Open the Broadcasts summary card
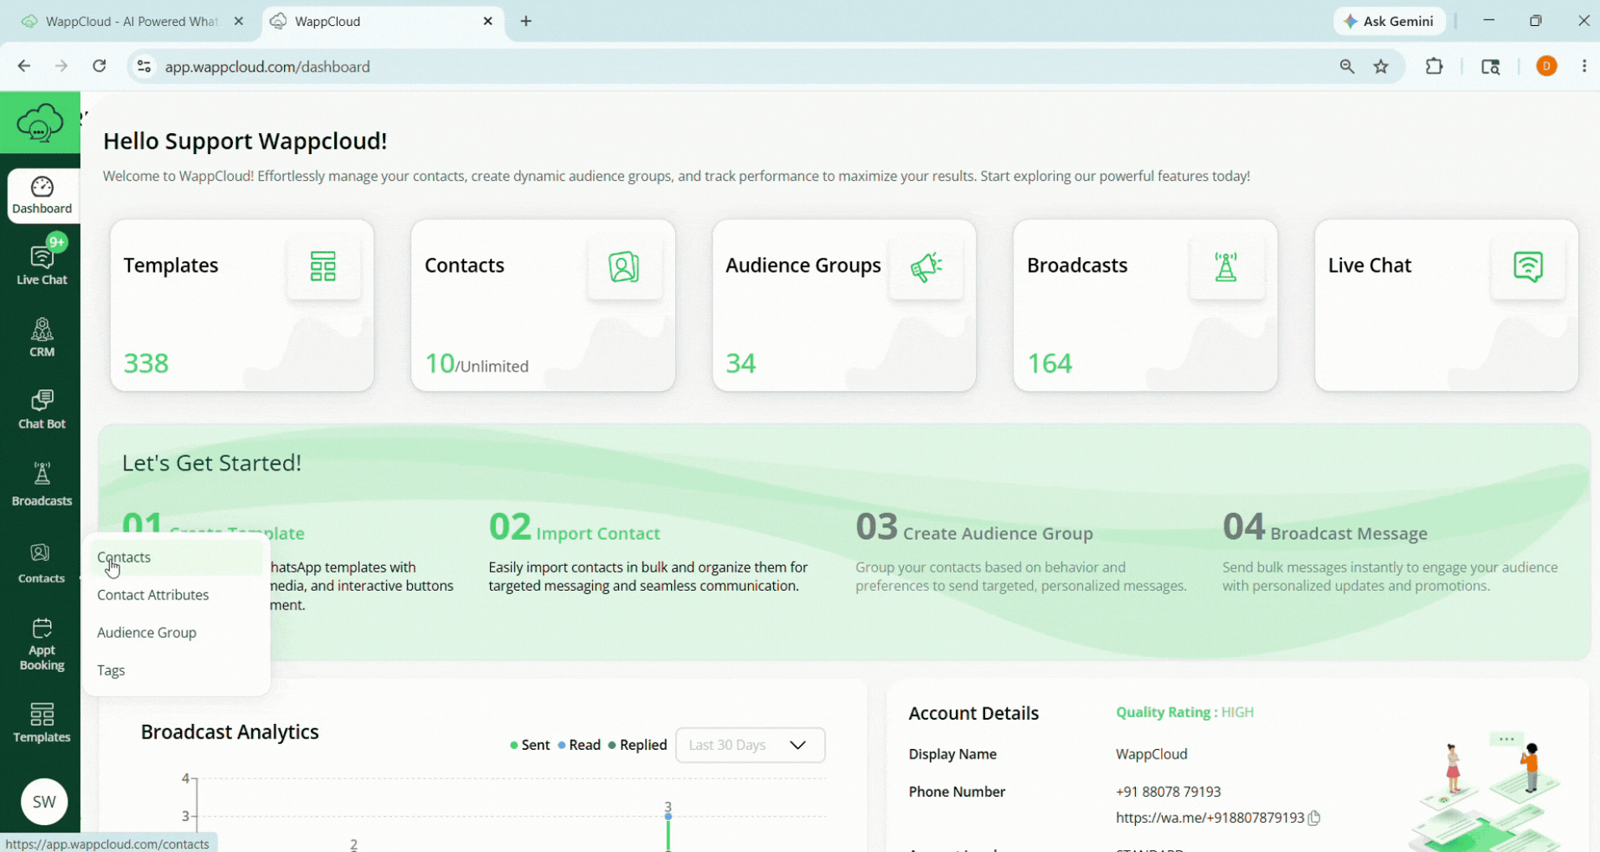 1145,305
